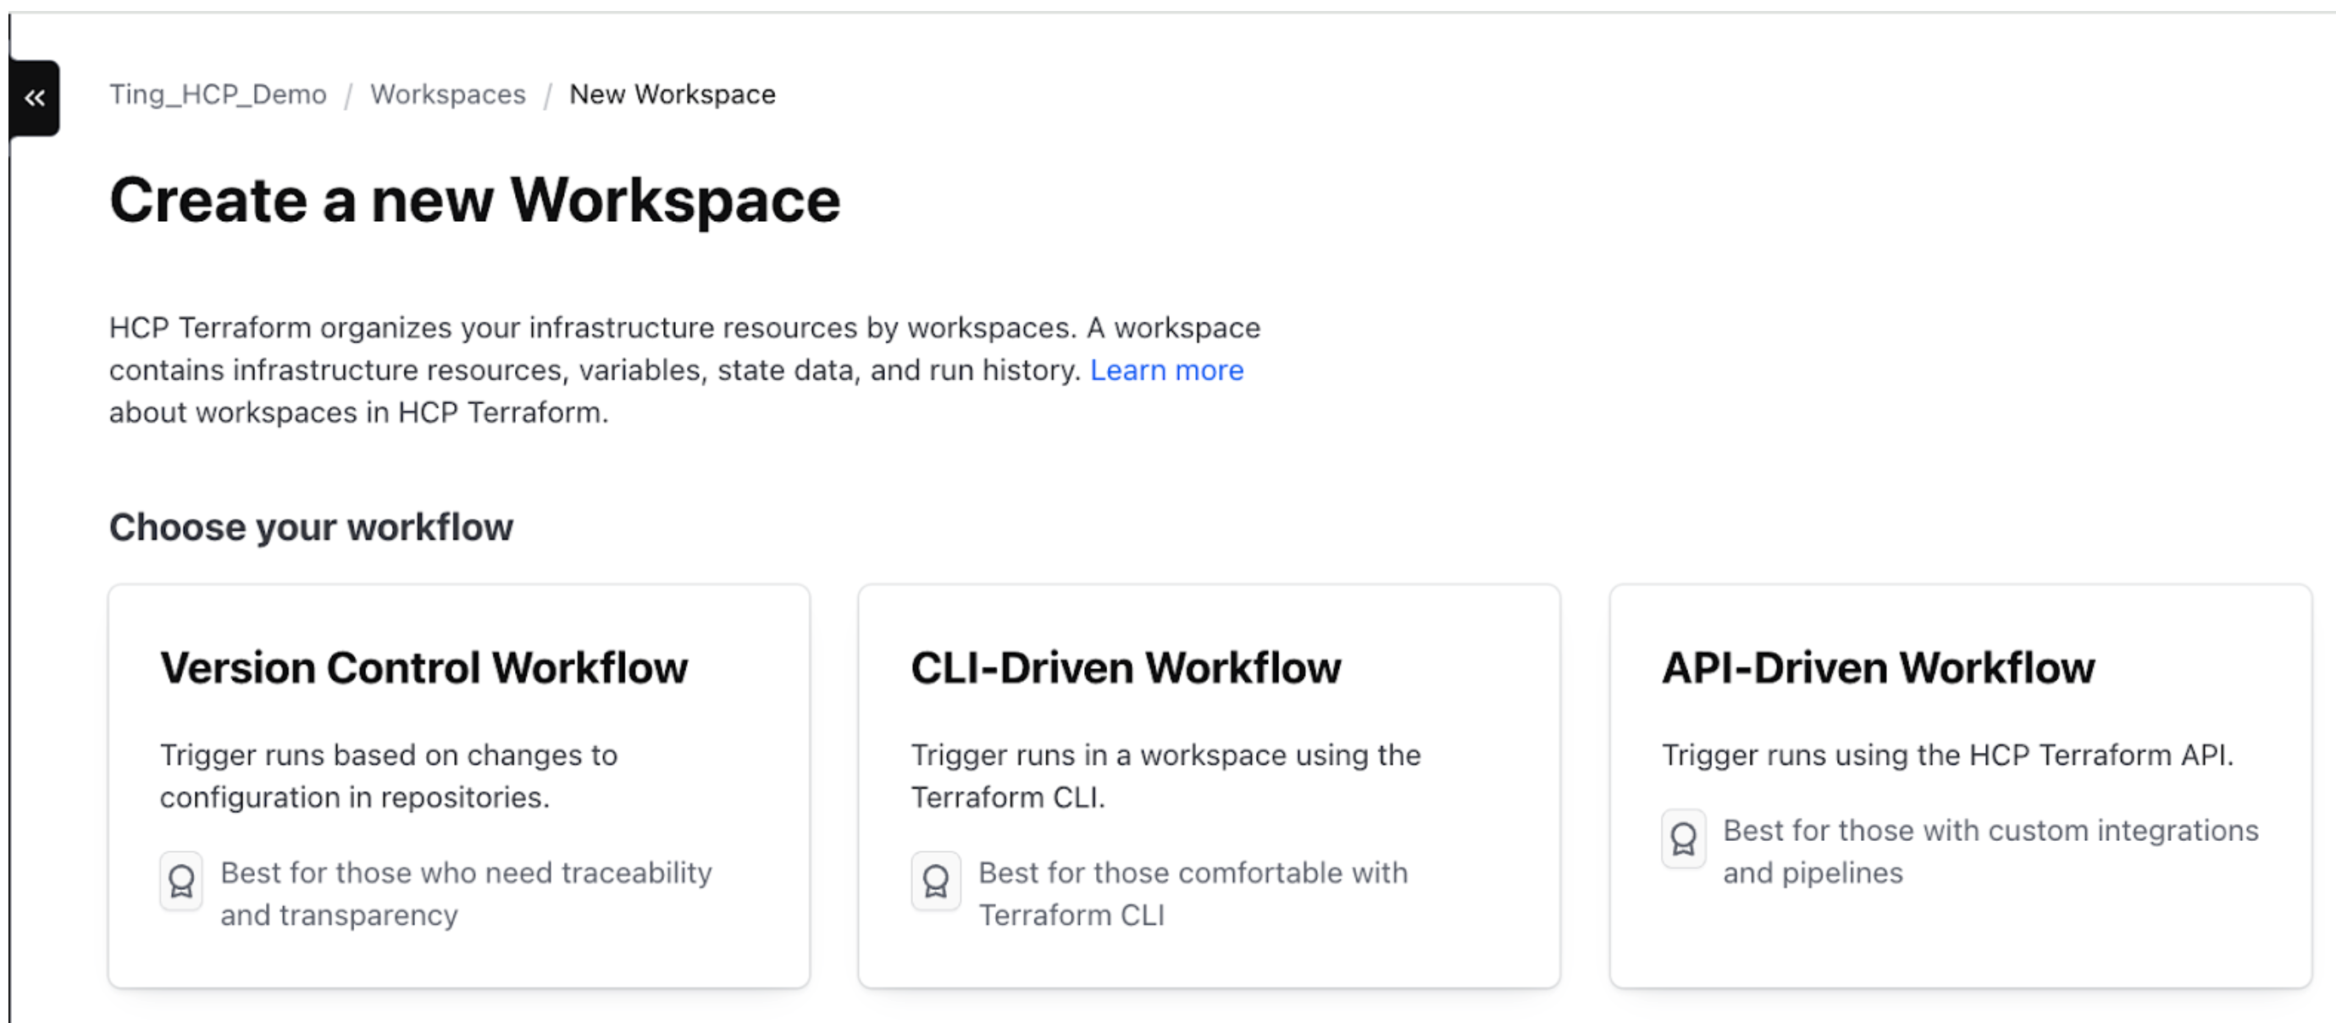Screen dimensions: 2336x1023
Task: Click CLI-Driven Workflow heading
Action: [1126, 668]
